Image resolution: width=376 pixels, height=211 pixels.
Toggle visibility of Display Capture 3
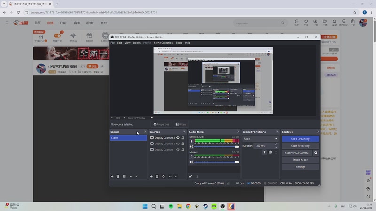[178, 138]
